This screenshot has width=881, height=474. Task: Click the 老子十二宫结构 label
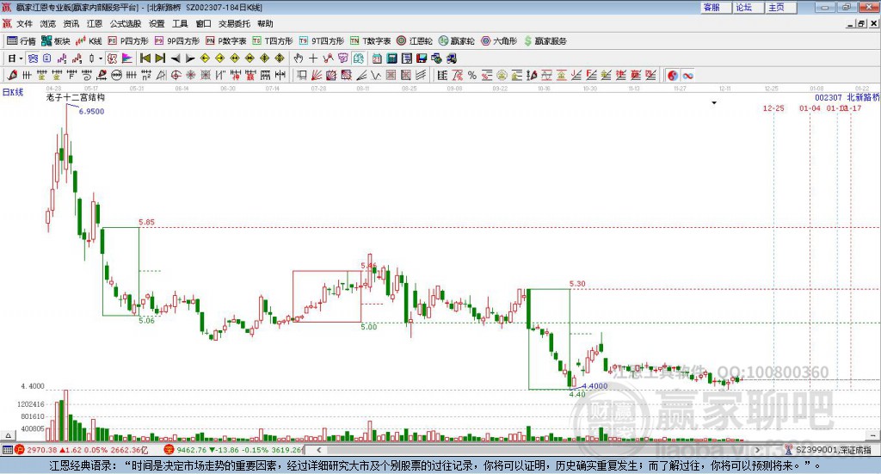click(x=76, y=97)
